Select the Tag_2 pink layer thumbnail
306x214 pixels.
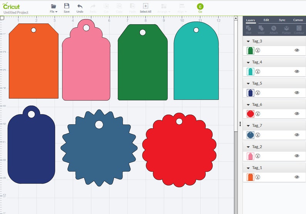(251, 156)
